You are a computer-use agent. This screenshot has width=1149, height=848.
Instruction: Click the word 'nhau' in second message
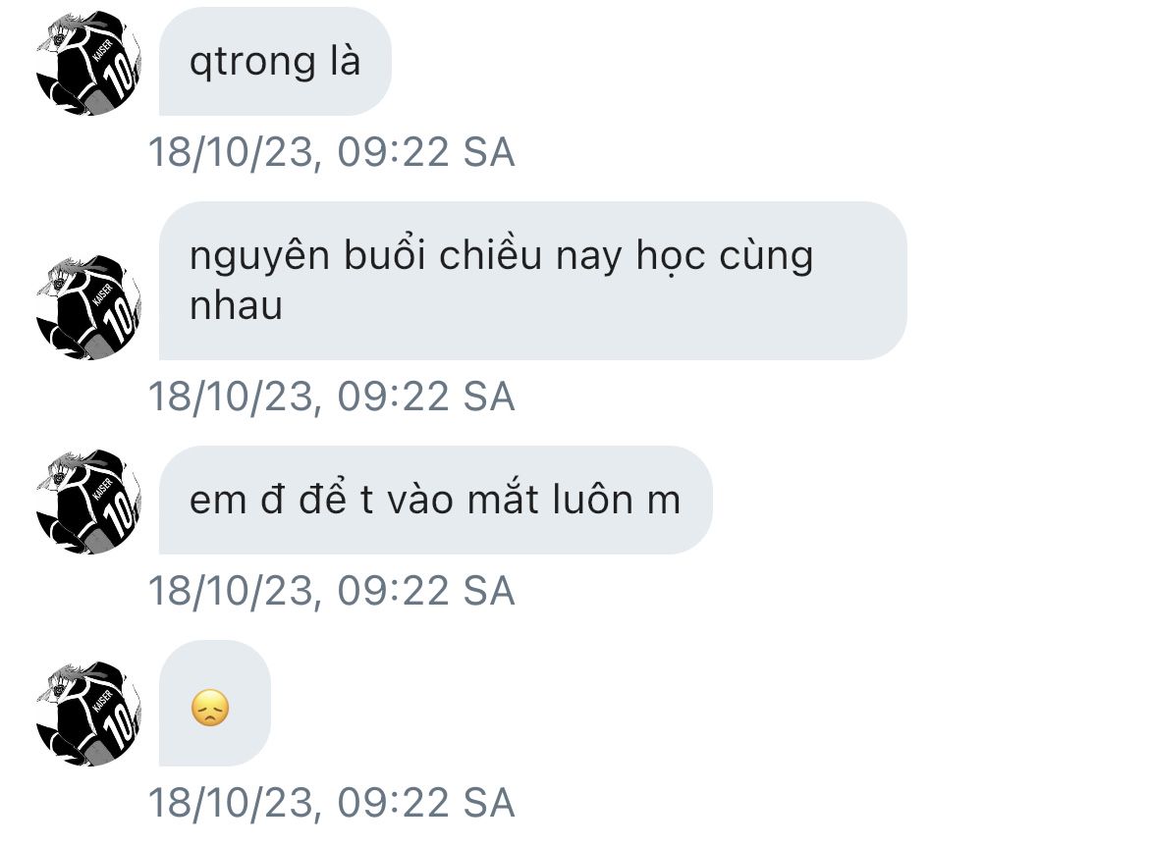[x=236, y=305]
